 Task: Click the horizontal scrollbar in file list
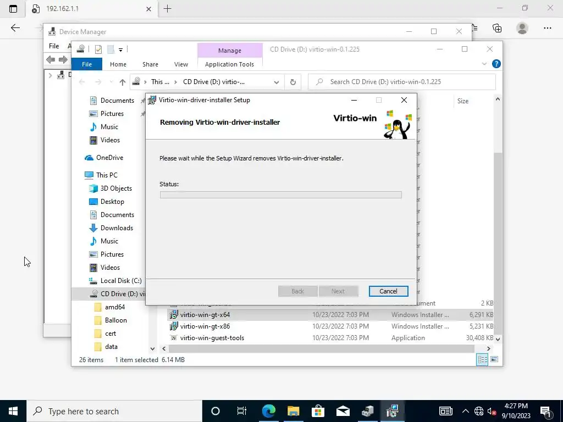pyautogui.click(x=321, y=348)
